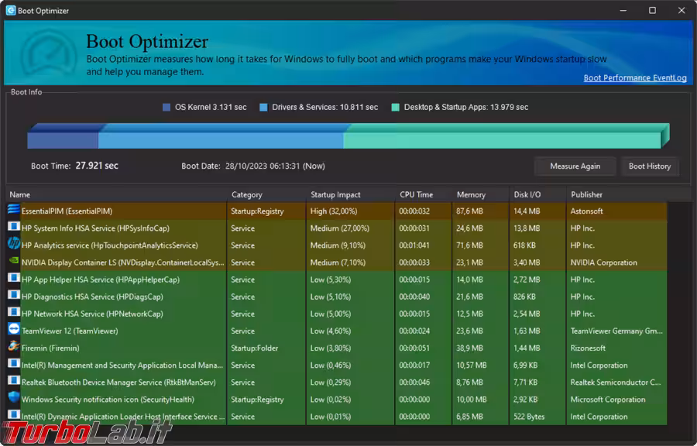Click the OS Kernel blue legend swatch
Screen dimensions: 697x446
167,108
